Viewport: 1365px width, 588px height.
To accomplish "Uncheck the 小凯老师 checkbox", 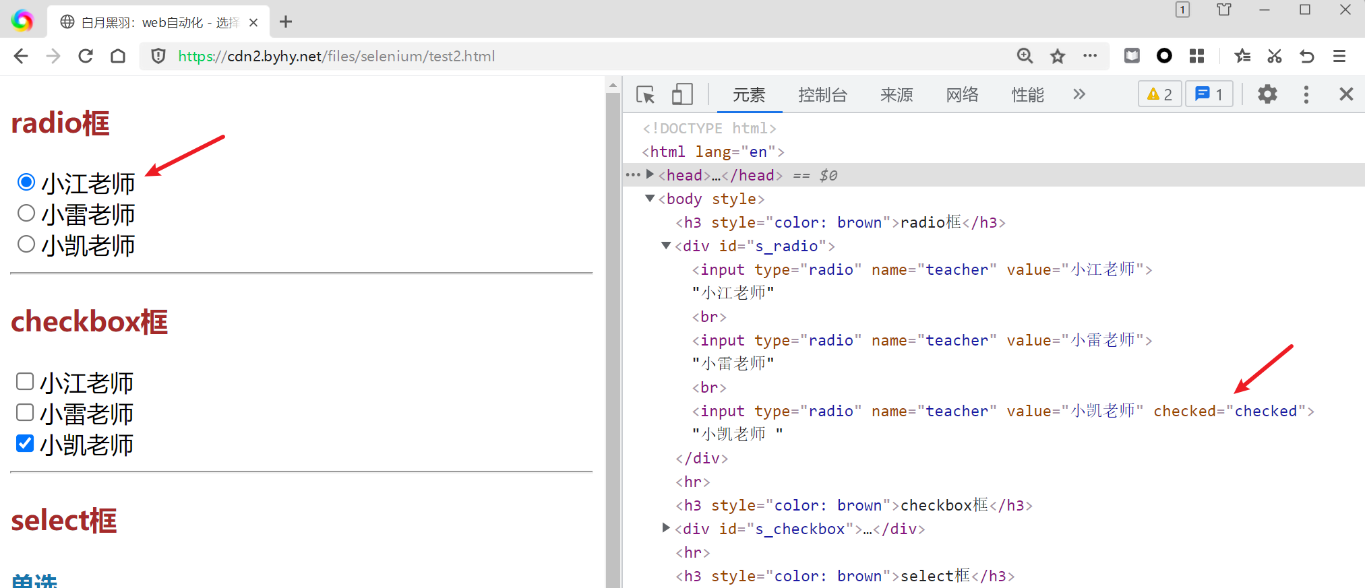I will tap(25, 443).
